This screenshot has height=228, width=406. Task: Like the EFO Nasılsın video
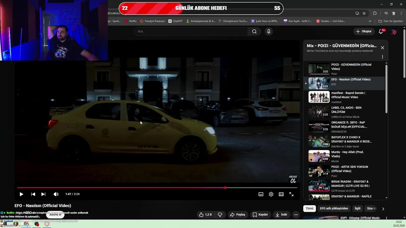coord(205,214)
